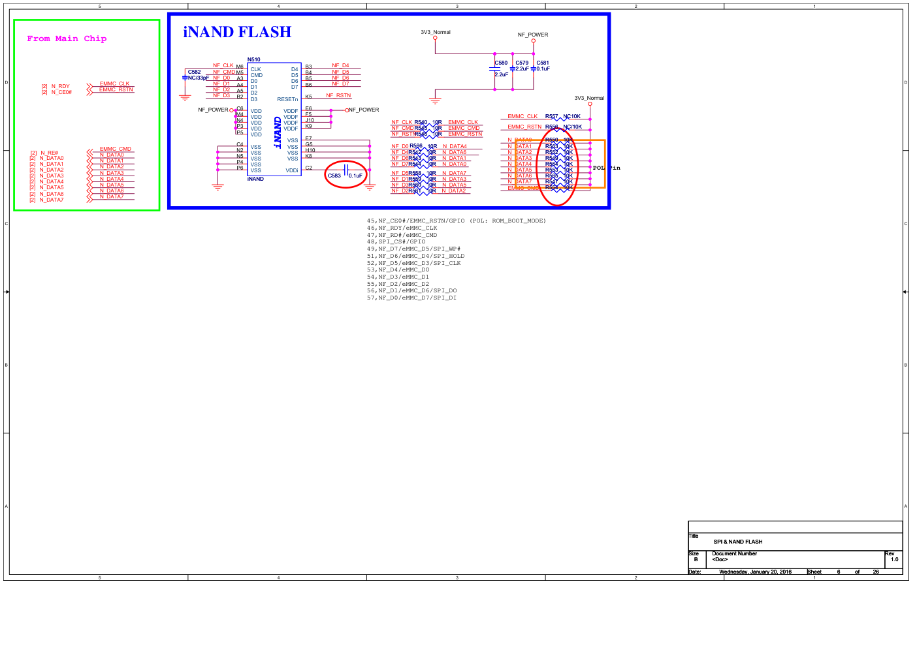The image size is (917, 648).
Task: Click the date Wednesday, January 20, 2016
Action: [x=756, y=572]
